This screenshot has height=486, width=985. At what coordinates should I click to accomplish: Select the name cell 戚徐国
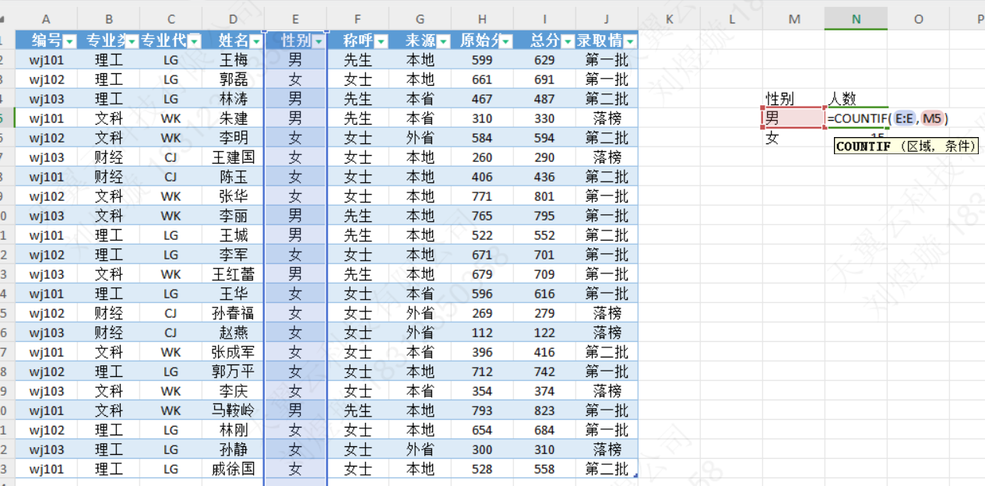[x=233, y=469]
